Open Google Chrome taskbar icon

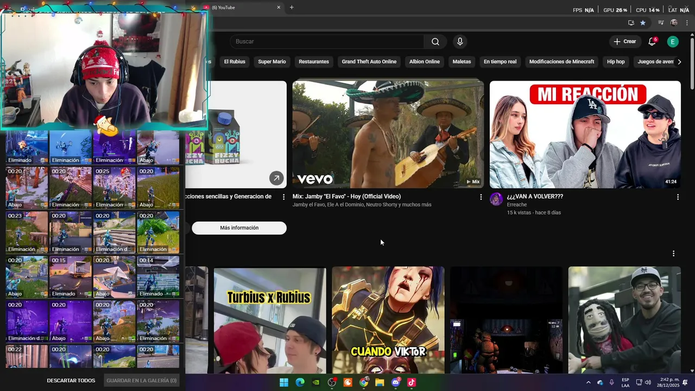(364, 382)
